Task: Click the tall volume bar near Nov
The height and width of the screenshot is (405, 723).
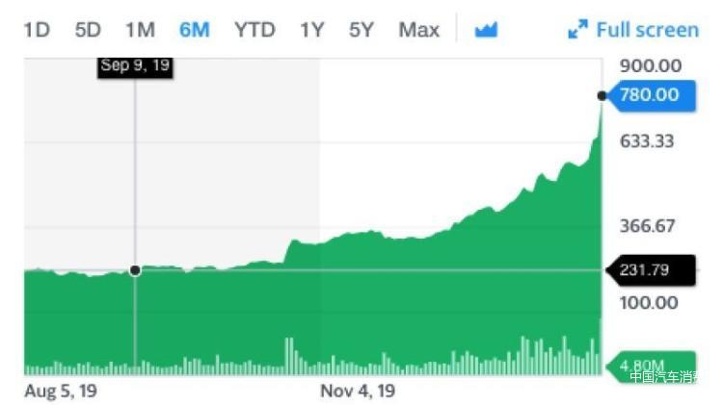Action: pyautogui.click(x=289, y=356)
